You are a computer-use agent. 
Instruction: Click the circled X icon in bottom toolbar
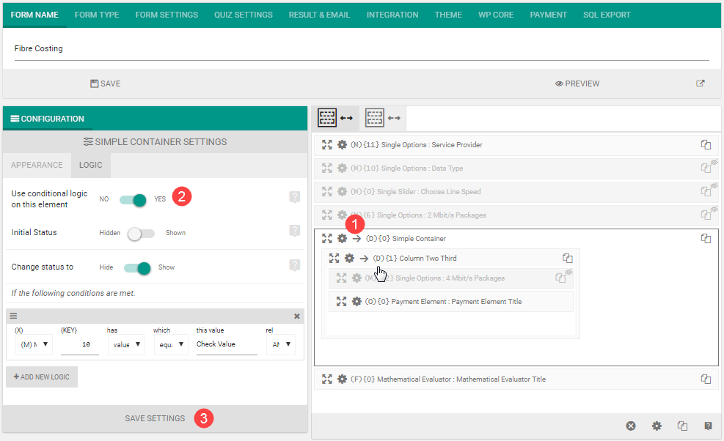(631, 426)
